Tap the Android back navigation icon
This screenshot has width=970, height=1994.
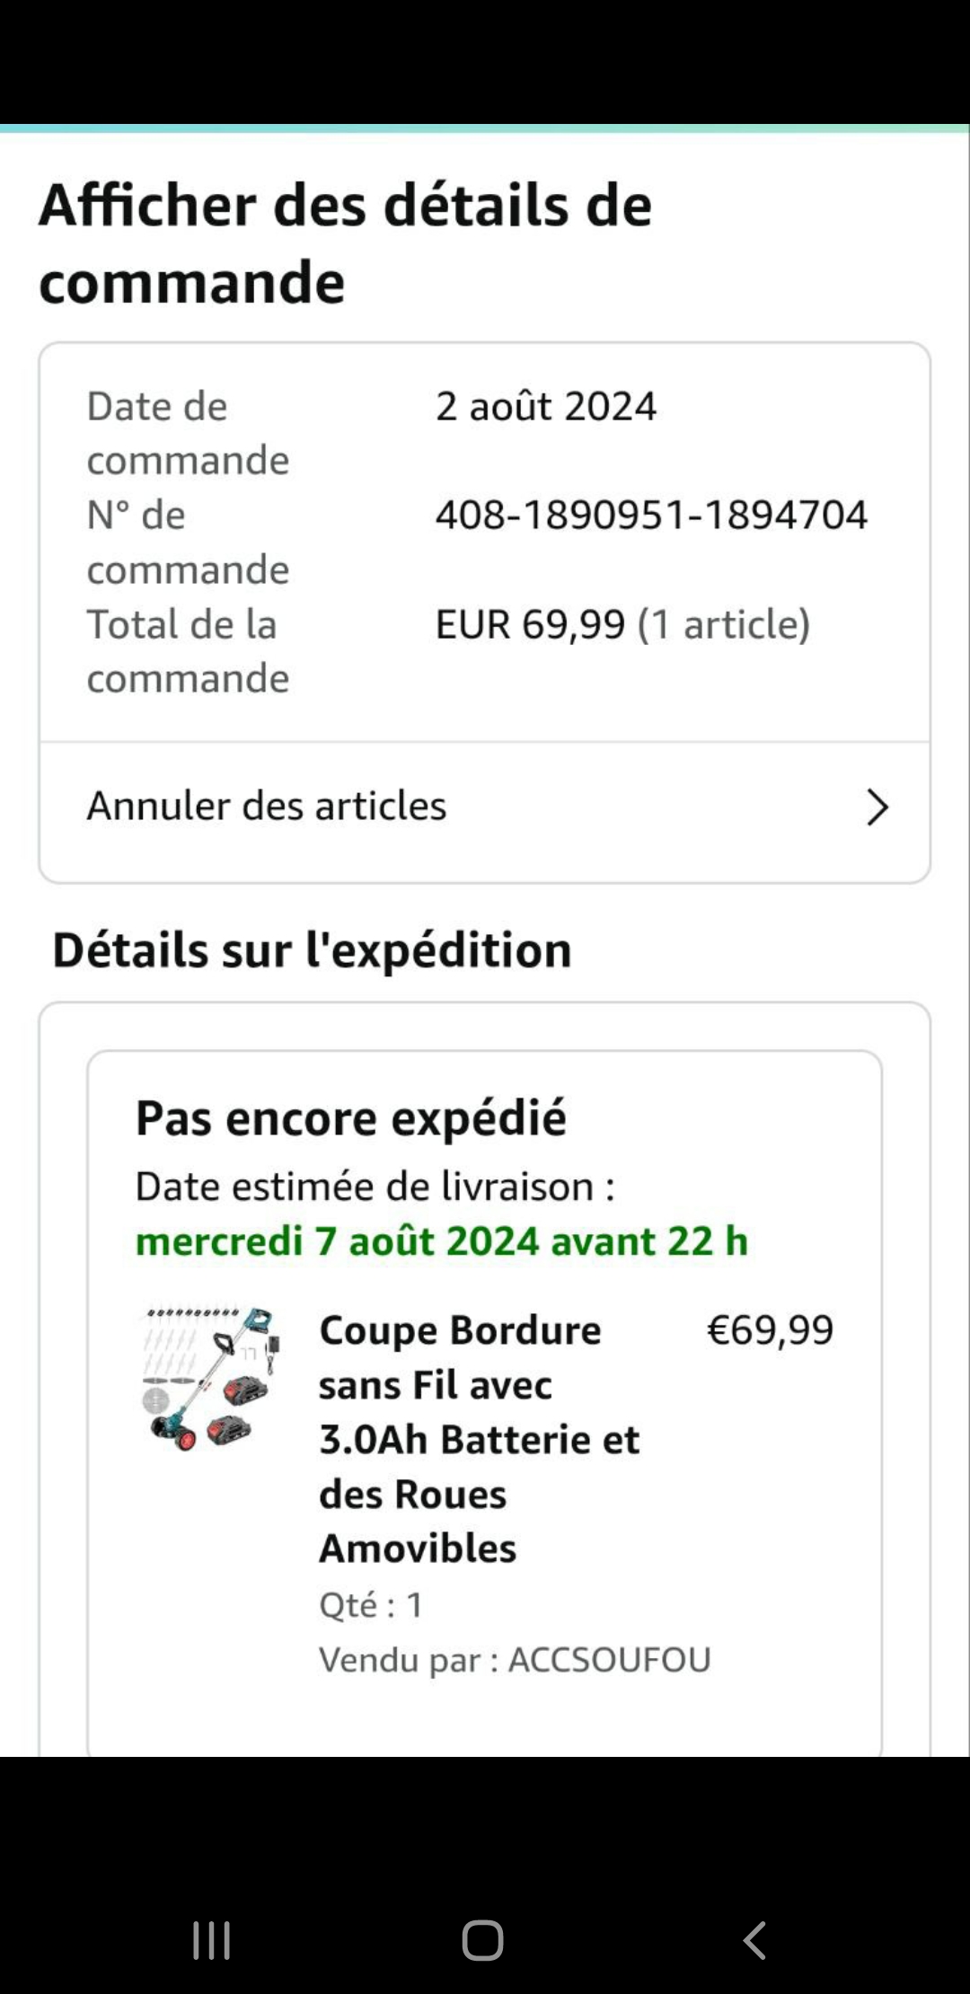754,1940
